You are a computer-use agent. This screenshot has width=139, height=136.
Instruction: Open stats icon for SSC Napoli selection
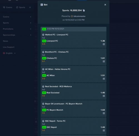click(104, 130)
